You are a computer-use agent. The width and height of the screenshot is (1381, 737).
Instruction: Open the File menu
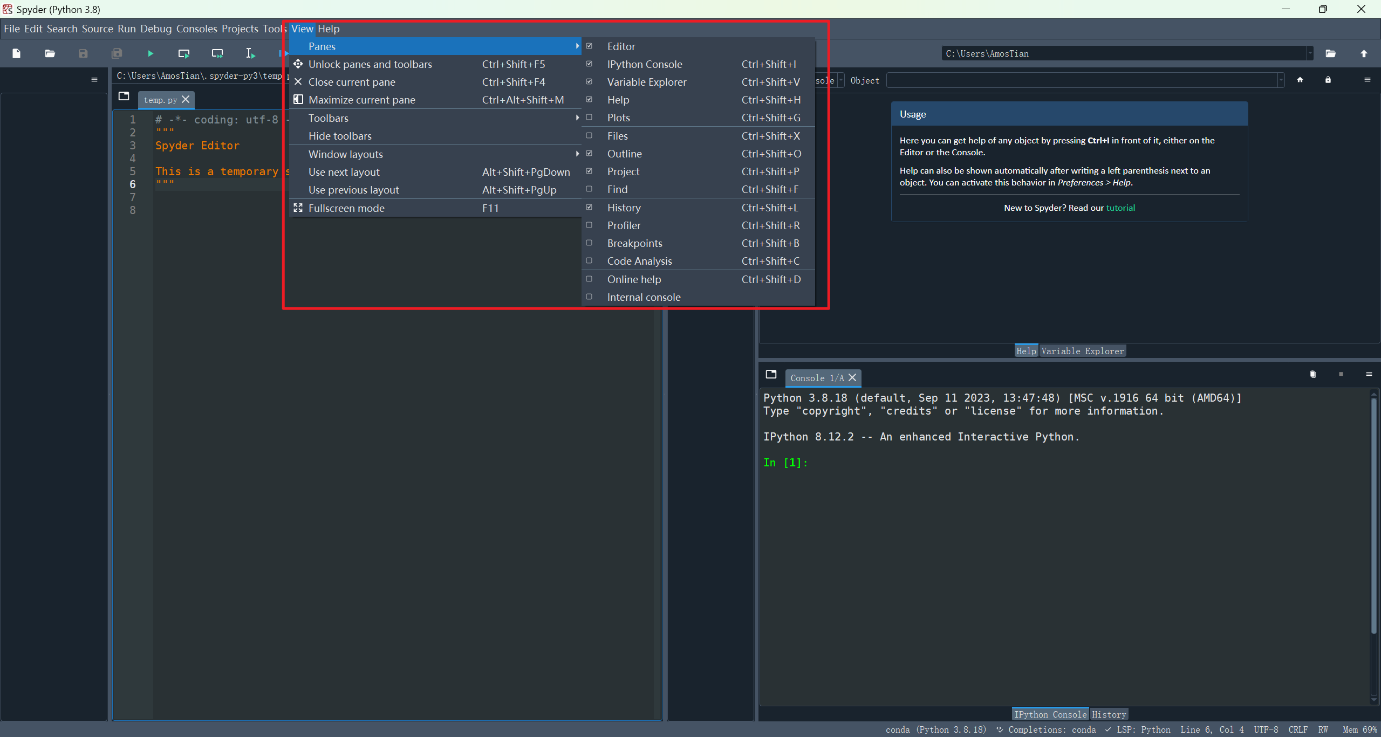click(x=12, y=29)
